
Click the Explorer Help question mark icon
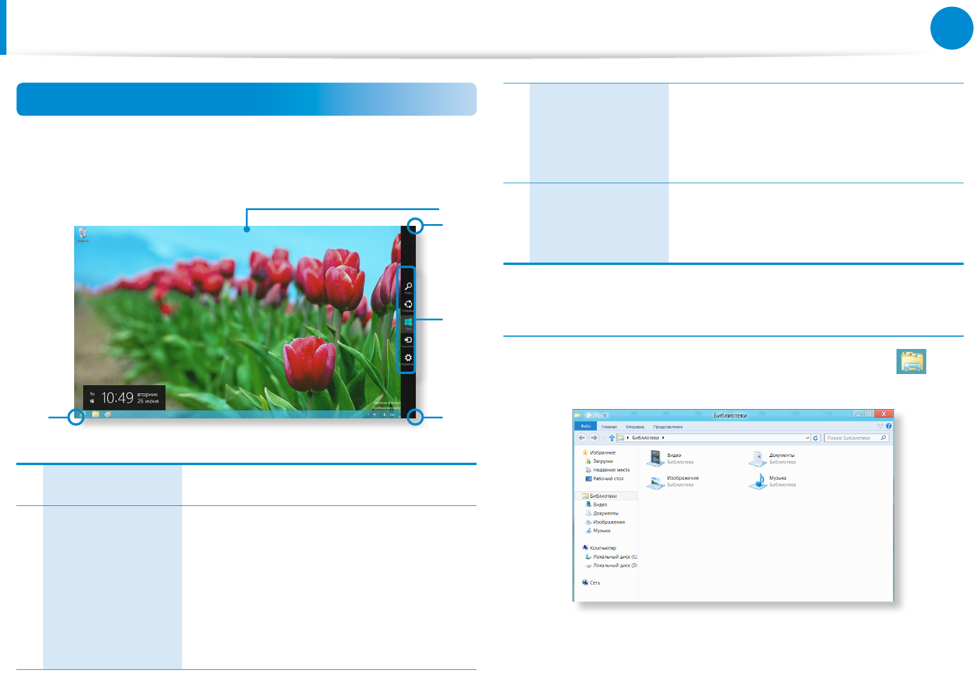click(888, 426)
